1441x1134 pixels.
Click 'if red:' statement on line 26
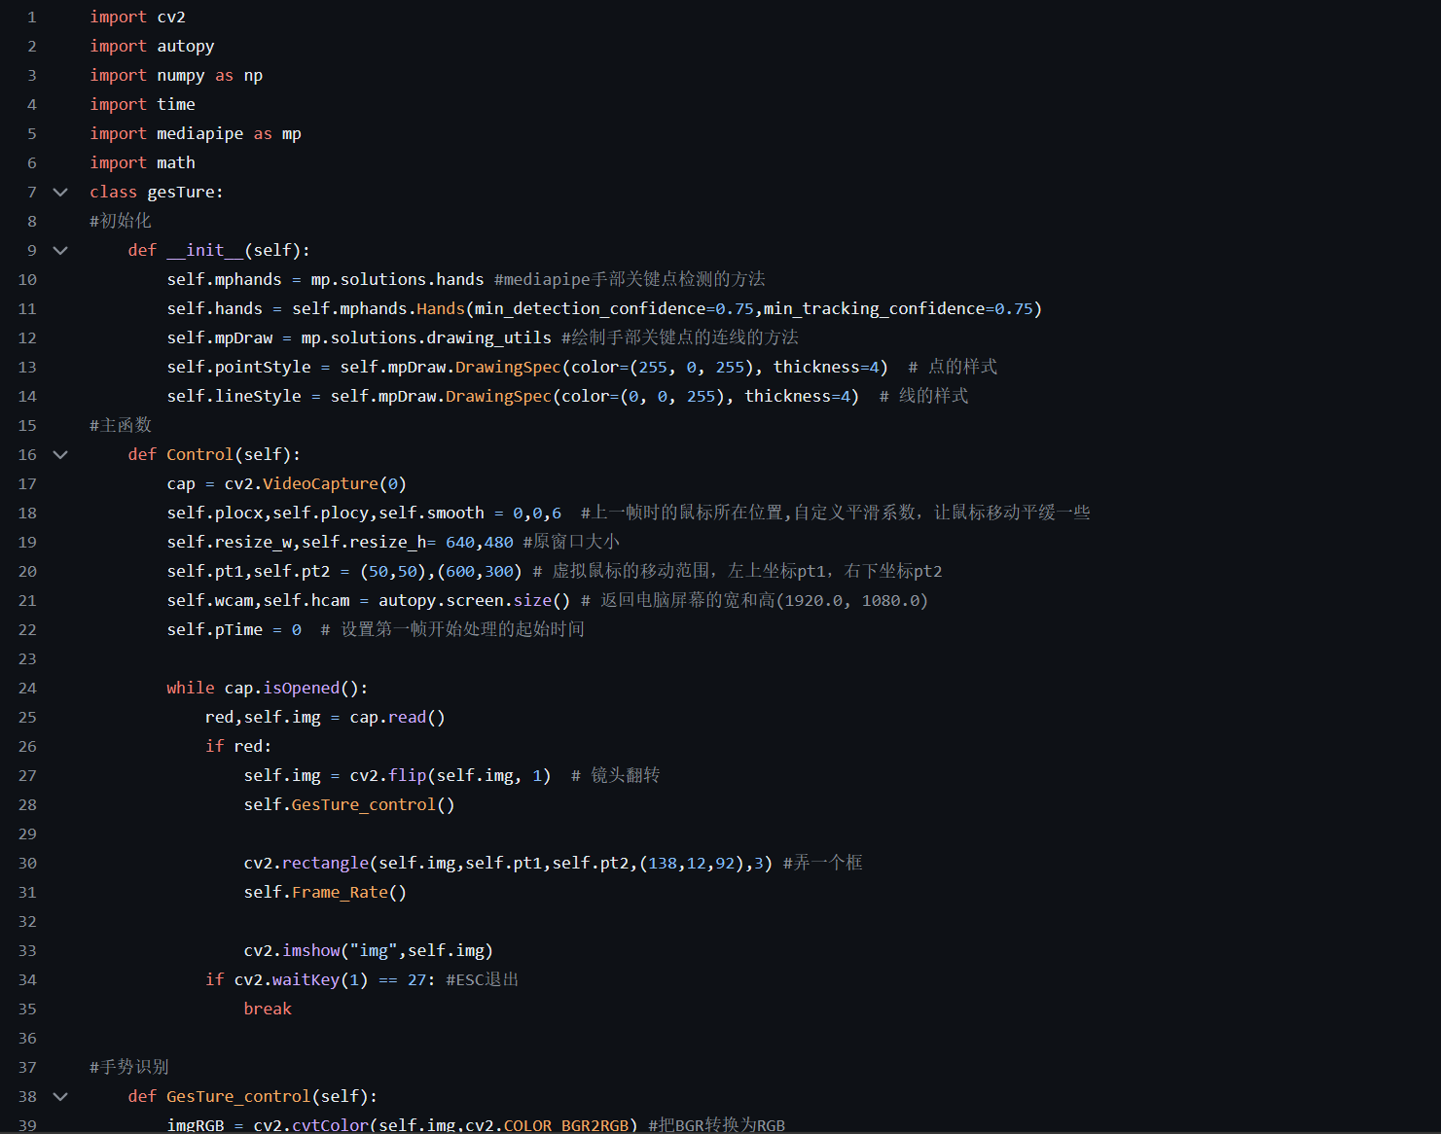238,746
